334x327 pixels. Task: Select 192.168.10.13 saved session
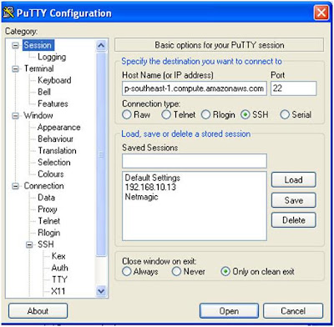pyautogui.click(x=150, y=187)
